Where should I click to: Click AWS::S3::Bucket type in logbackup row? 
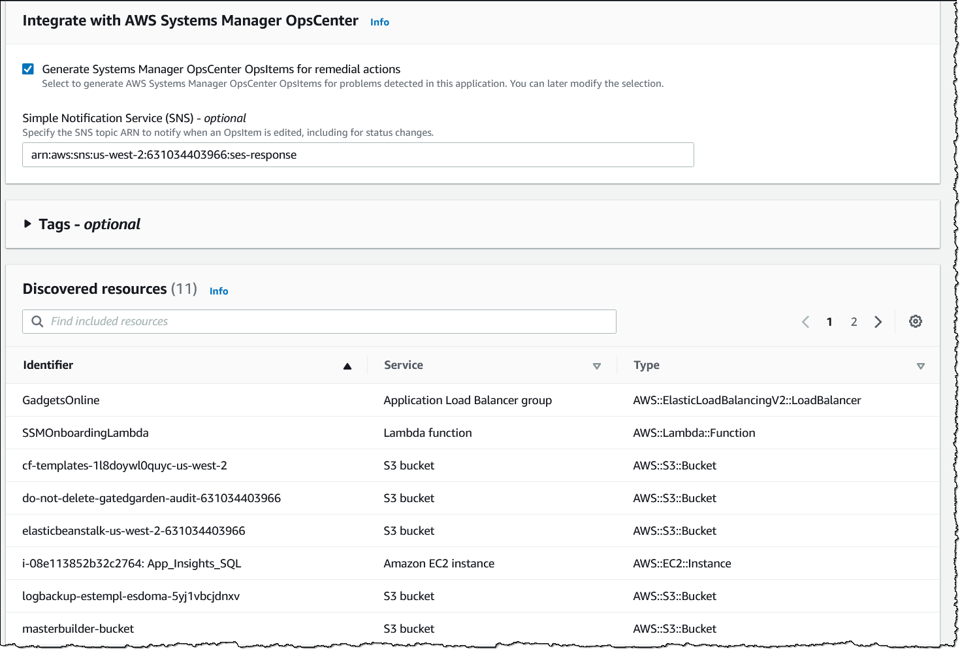[x=675, y=596]
